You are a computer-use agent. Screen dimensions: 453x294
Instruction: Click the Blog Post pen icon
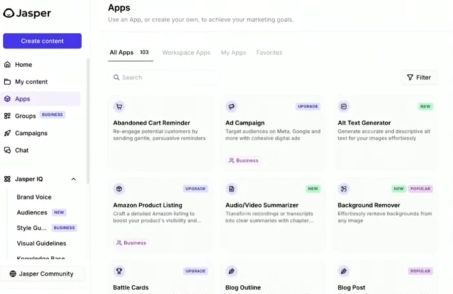[x=344, y=271]
